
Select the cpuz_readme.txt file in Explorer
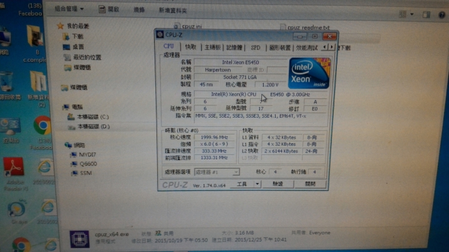pos(305,27)
